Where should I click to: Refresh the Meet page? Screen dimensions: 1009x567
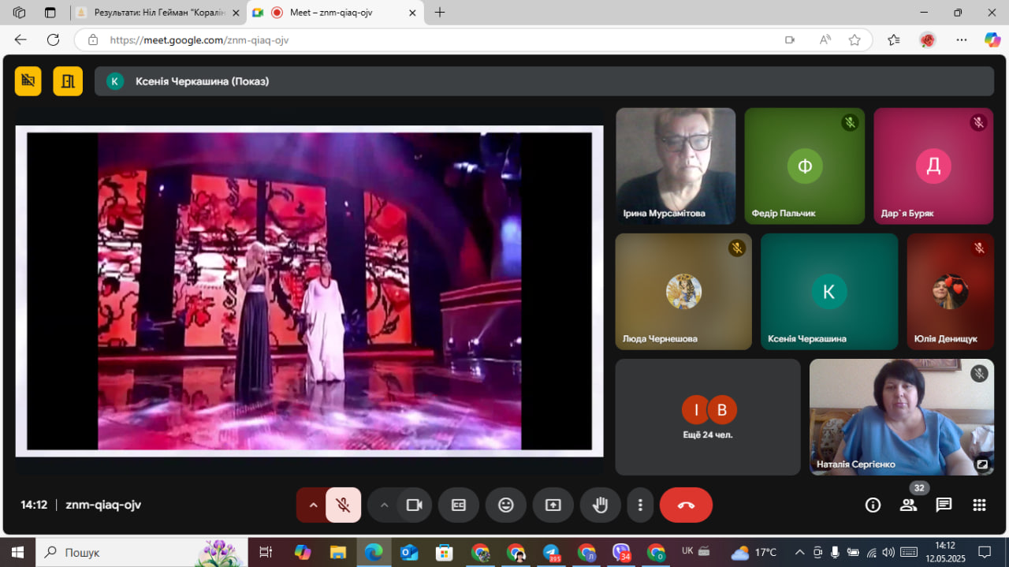[x=53, y=39]
